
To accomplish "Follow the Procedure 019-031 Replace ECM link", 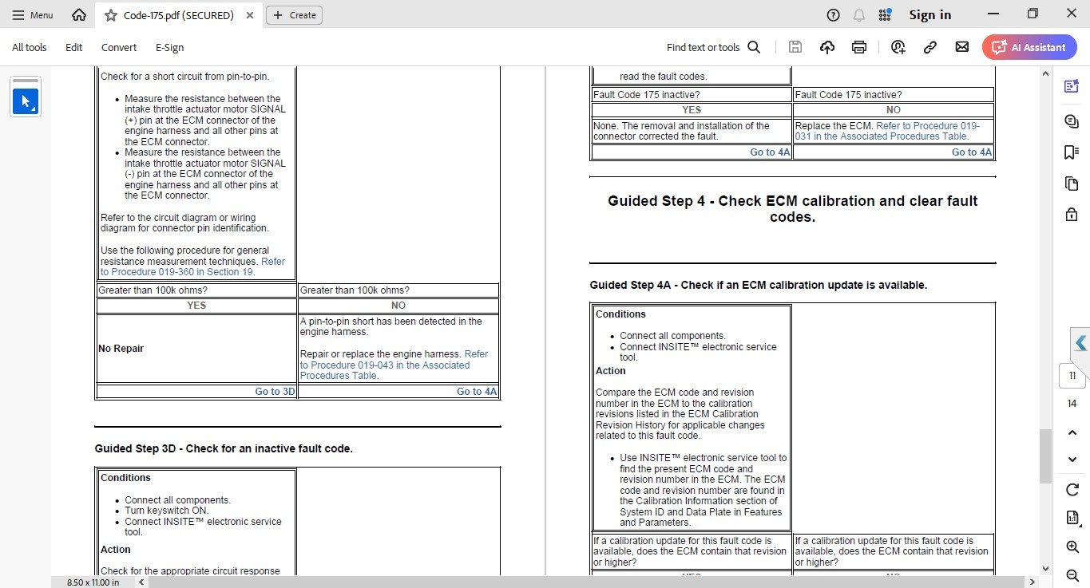I will pos(887,131).
